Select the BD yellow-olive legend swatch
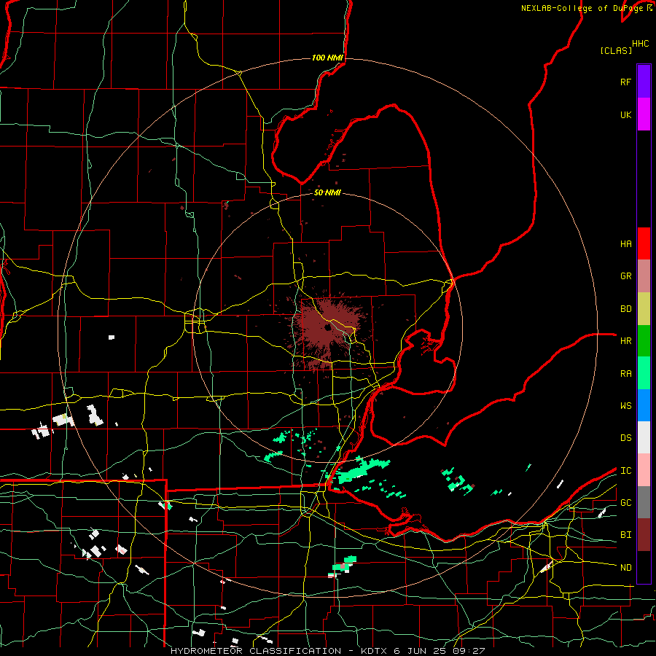656x656 pixels. [644, 309]
